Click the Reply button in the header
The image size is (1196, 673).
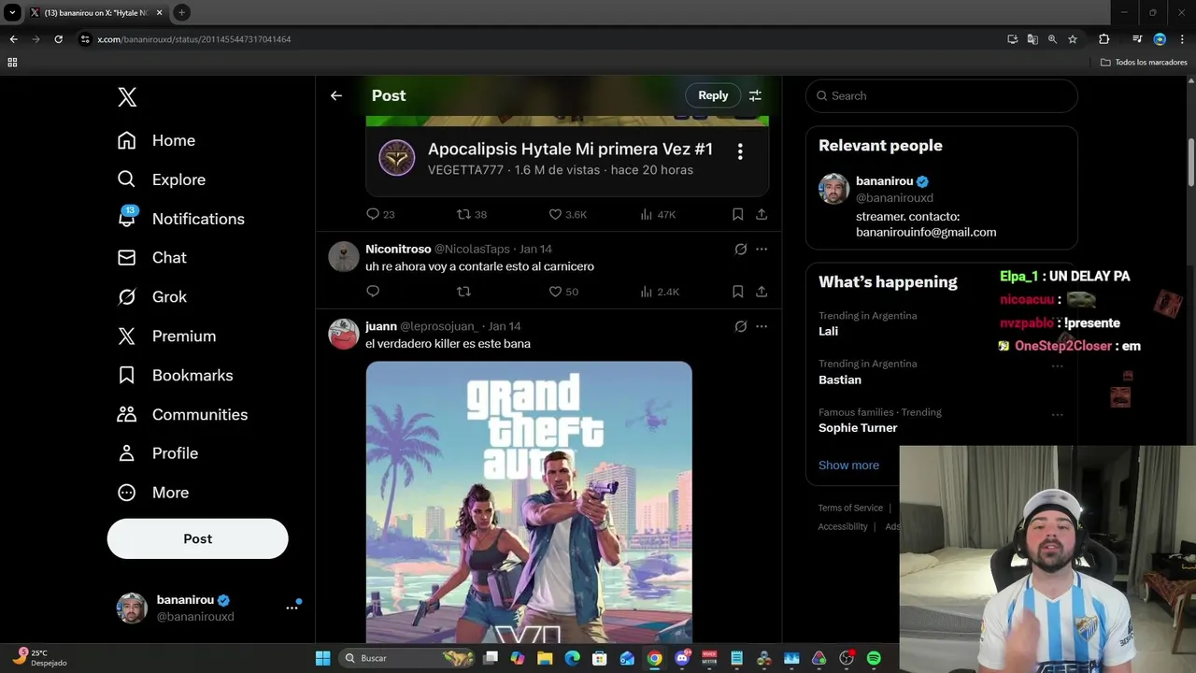(713, 95)
